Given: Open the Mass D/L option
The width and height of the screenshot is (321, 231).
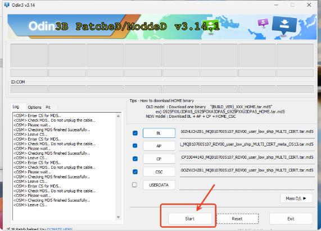Looking at the screenshot, I should (x=296, y=198).
